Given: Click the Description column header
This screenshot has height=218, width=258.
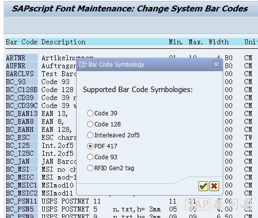Looking at the screenshot, I should point(64,42).
